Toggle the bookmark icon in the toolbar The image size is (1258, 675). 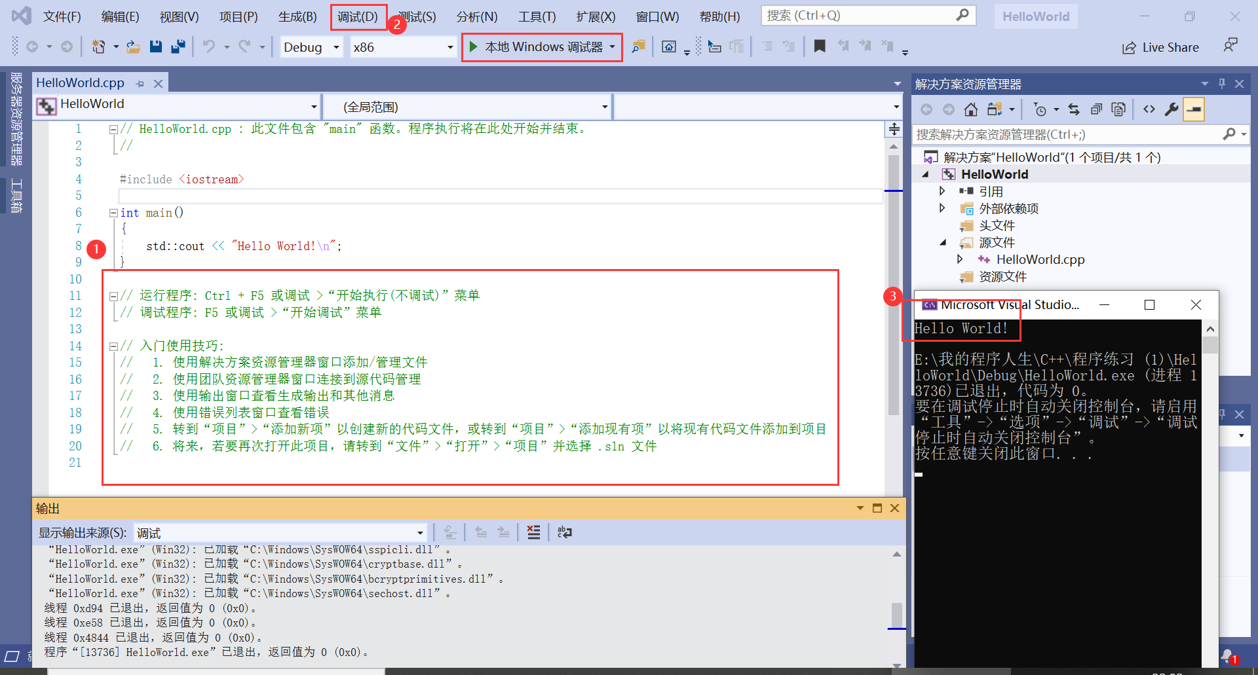(820, 46)
